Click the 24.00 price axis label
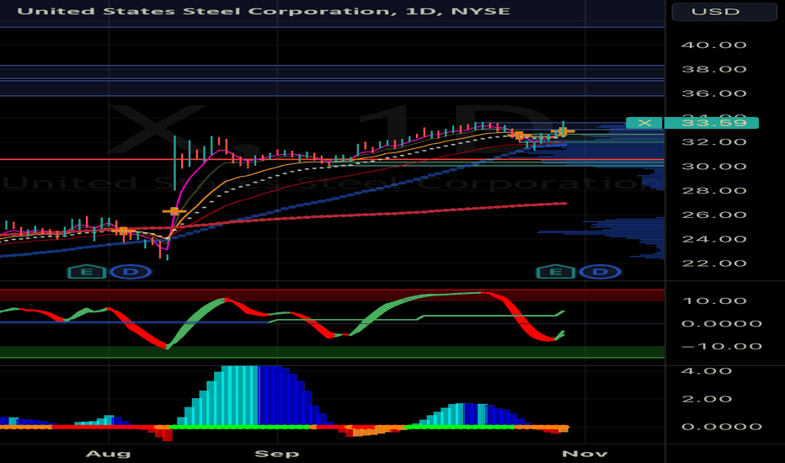The image size is (785, 463). [714, 239]
